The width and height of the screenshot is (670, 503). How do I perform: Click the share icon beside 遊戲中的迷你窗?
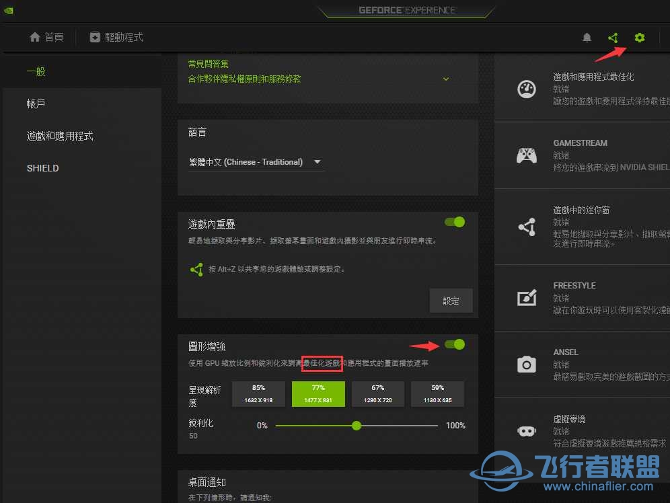click(x=527, y=227)
